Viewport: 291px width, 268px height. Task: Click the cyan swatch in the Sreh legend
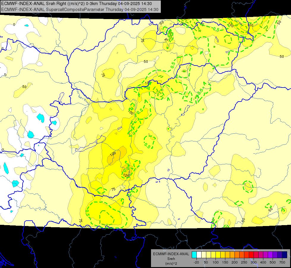pyautogui.click(x=194, y=255)
